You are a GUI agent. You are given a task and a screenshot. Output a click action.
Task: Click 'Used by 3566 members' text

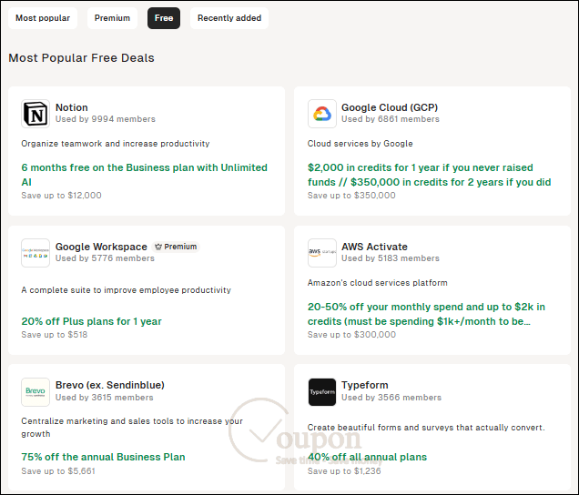[x=391, y=397]
